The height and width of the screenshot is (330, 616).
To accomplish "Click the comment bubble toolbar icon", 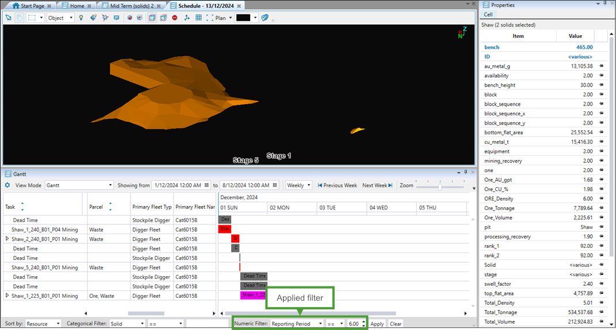I will tap(116, 18).
